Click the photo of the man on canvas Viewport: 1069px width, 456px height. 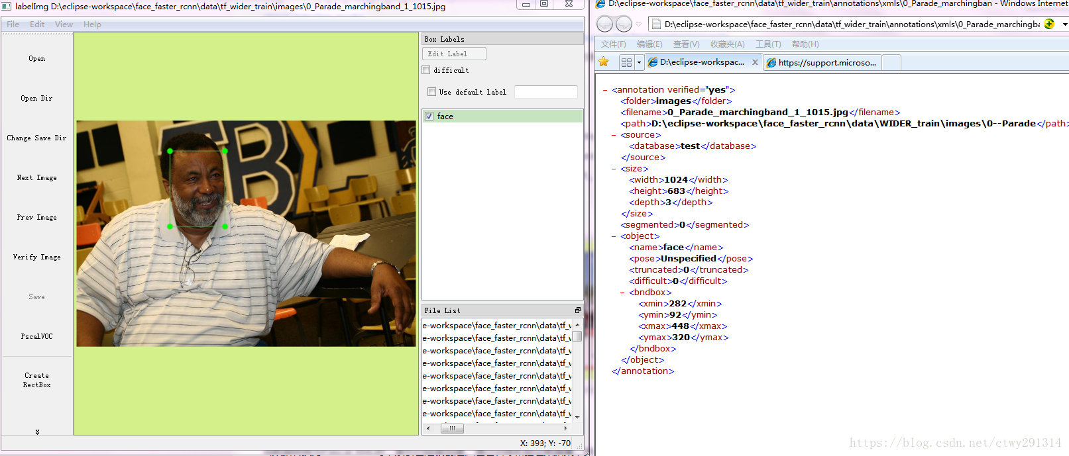tap(246, 234)
